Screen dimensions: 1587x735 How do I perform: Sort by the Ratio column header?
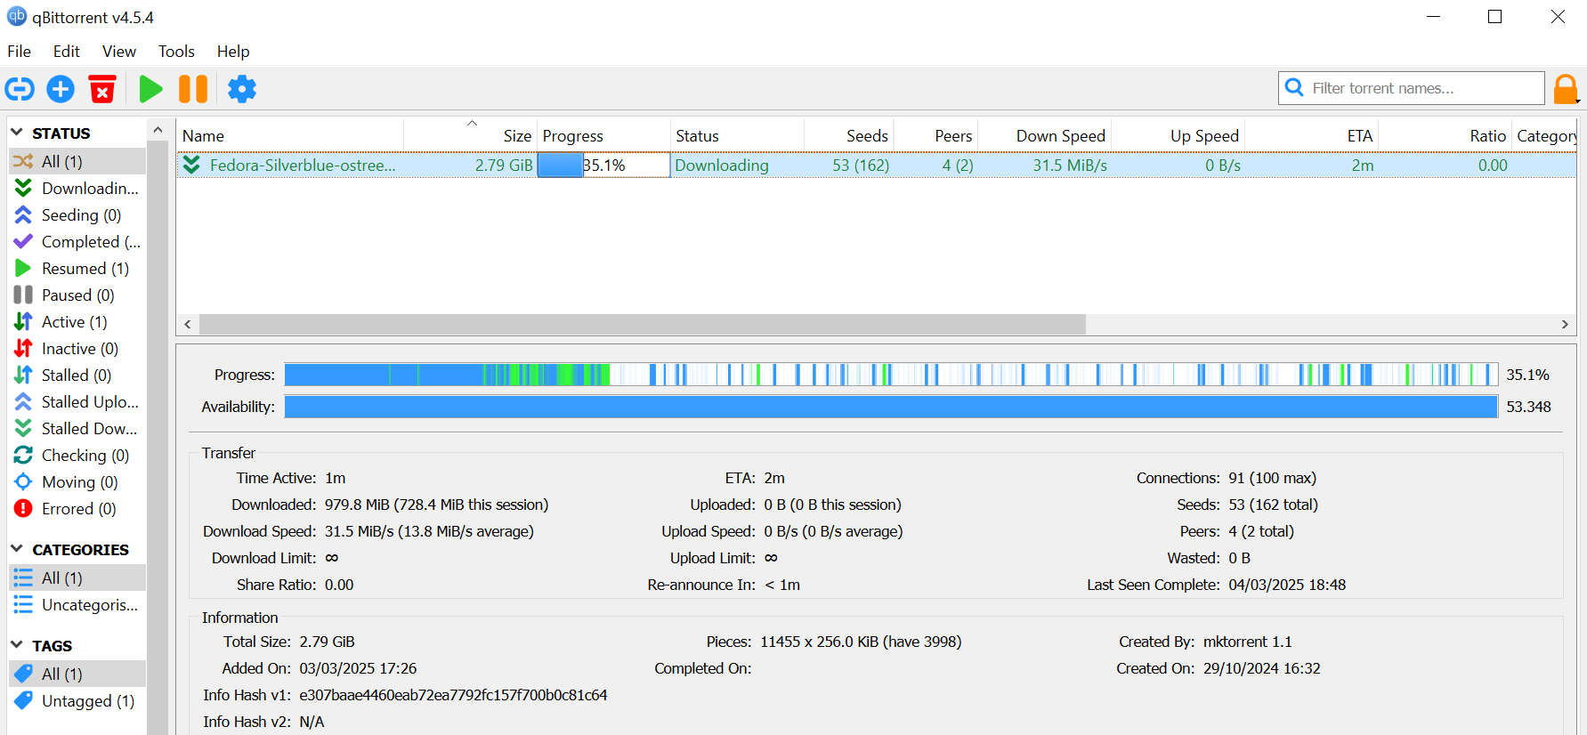coord(1445,135)
